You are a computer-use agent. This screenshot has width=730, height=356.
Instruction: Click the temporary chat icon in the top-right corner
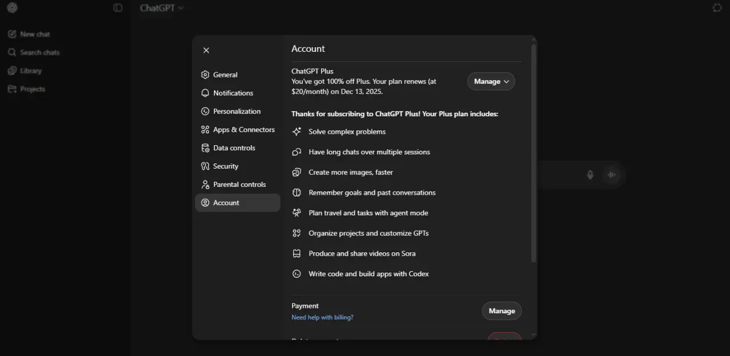pos(717,8)
